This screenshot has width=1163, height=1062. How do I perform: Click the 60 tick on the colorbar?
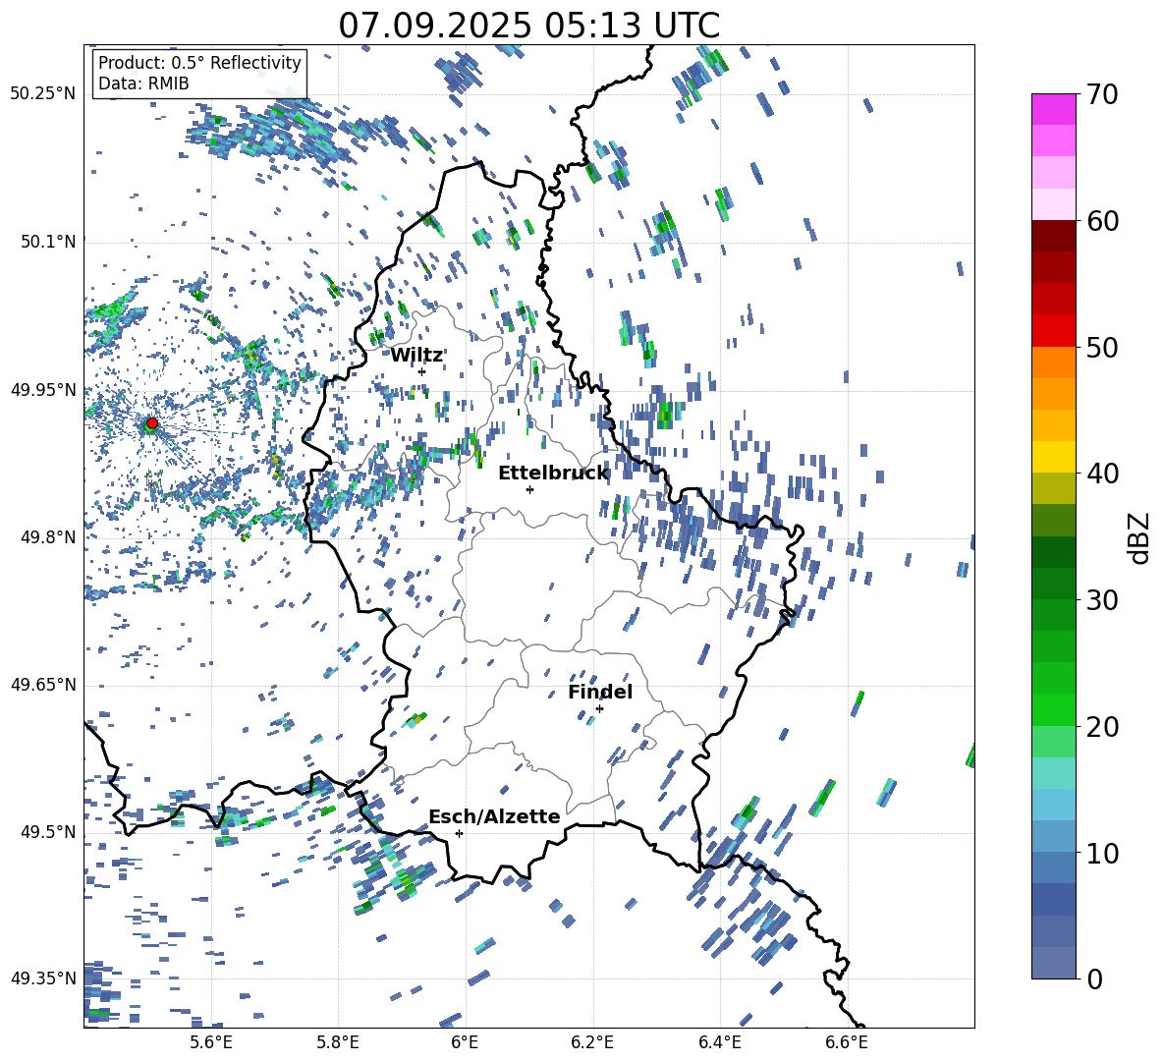[1102, 221]
